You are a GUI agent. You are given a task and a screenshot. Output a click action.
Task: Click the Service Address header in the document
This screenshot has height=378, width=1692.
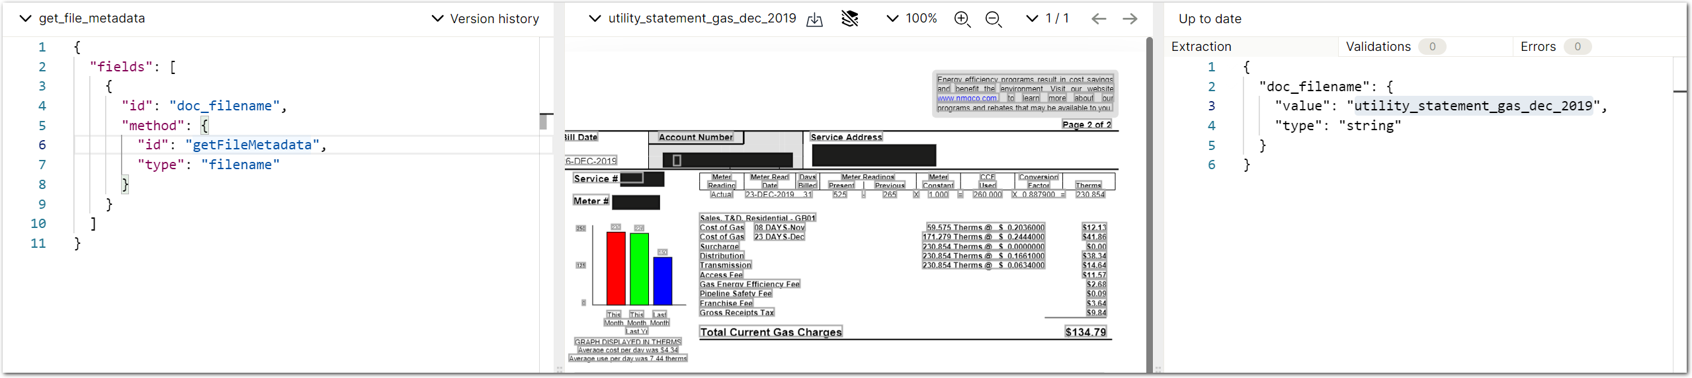click(x=846, y=137)
